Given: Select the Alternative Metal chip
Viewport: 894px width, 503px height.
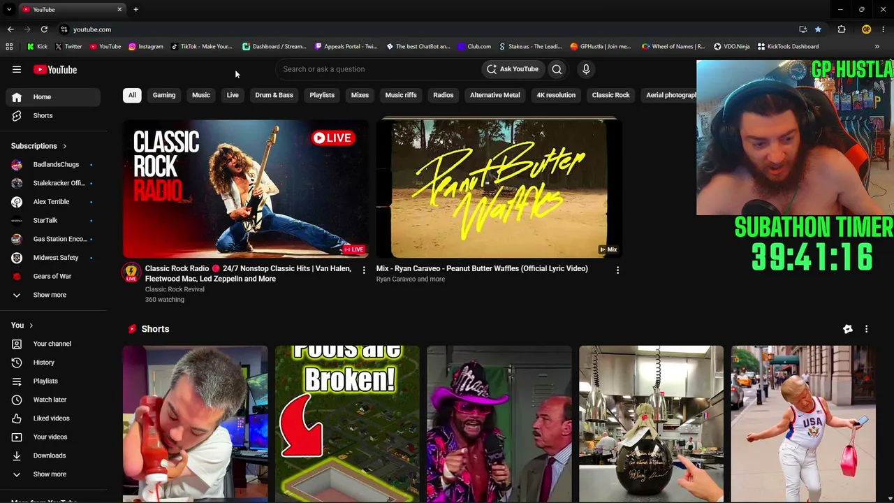Looking at the screenshot, I should (x=494, y=95).
